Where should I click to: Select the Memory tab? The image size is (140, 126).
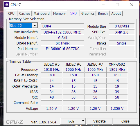click(x=59, y=13)
